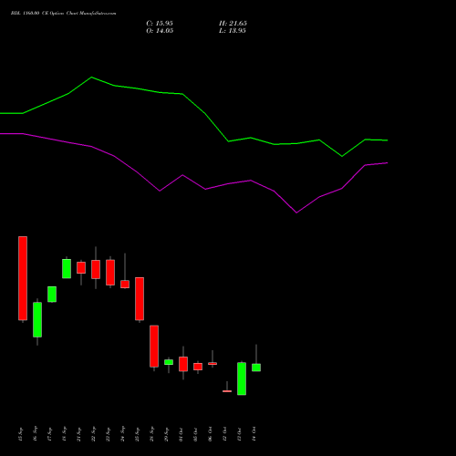
Task: Click the green candlestick for 16 Sep
Action: [x=37, y=320]
